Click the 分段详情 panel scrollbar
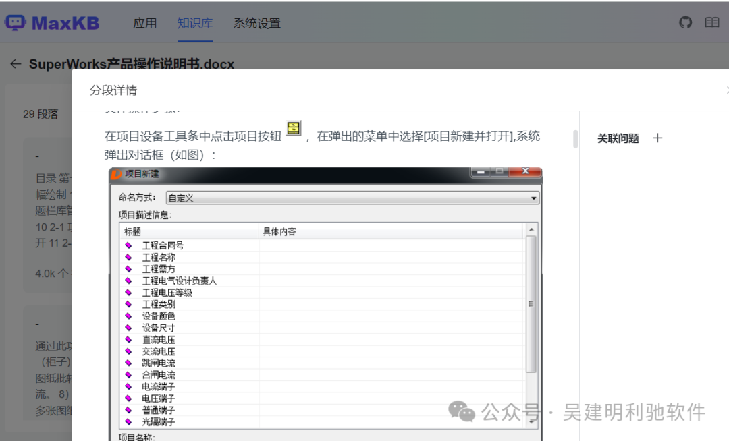 [x=575, y=139]
